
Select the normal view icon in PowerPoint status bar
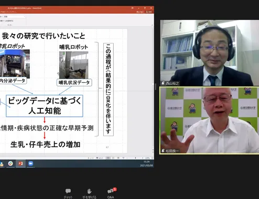tap(108, 158)
